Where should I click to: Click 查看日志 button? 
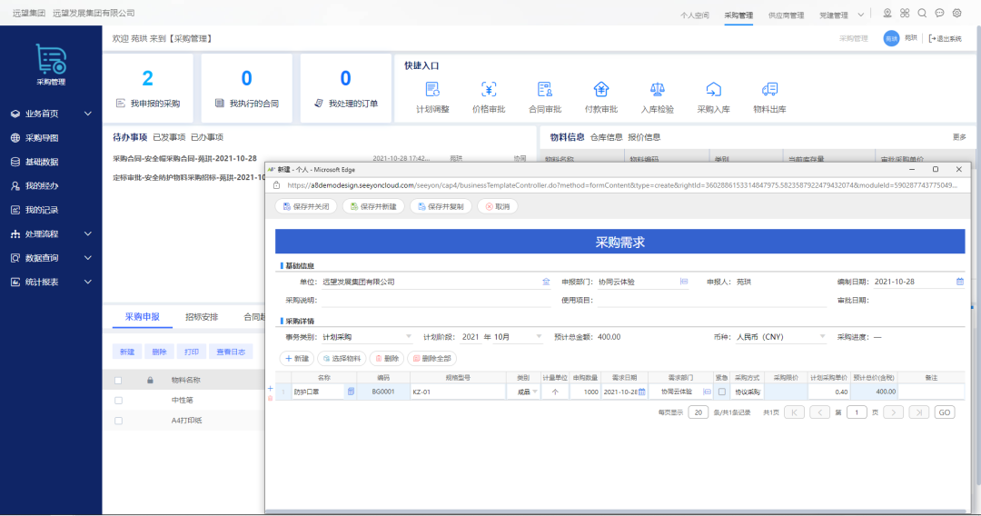[x=230, y=352]
